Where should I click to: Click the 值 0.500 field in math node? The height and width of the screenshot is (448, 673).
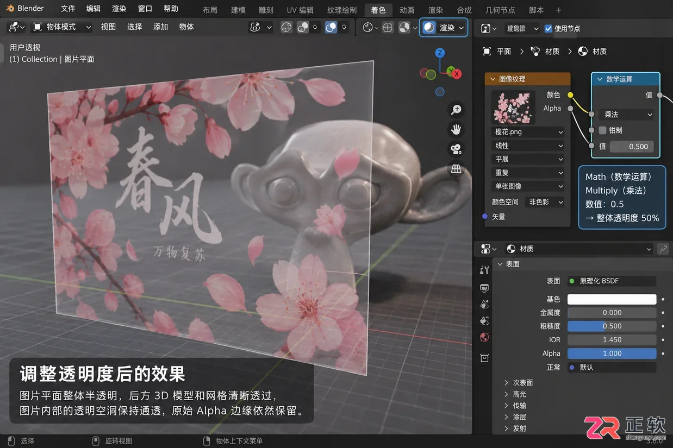pos(631,146)
